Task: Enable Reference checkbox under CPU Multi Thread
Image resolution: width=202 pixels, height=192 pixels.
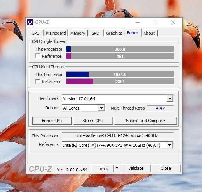Action: 38,82
